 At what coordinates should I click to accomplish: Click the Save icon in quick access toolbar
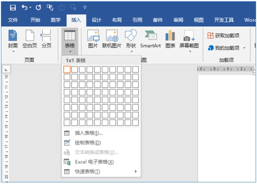[x=13, y=8]
